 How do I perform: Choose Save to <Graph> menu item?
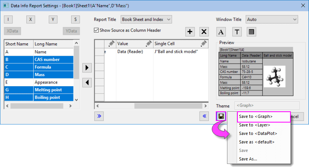[264, 117]
